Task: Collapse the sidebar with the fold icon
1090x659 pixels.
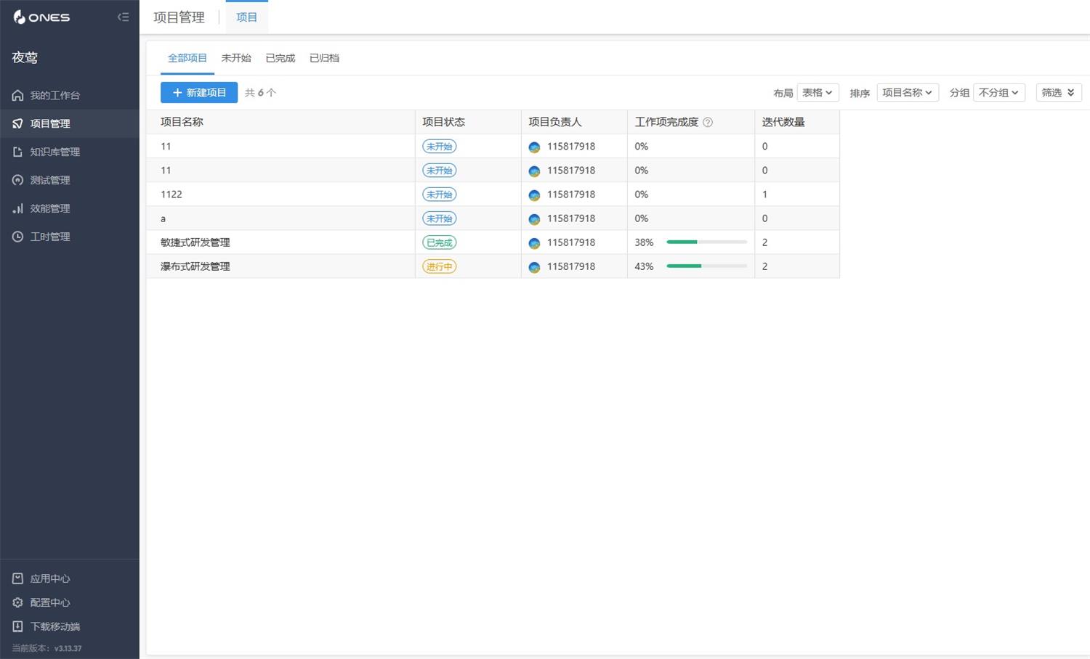Action: (x=123, y=17)
